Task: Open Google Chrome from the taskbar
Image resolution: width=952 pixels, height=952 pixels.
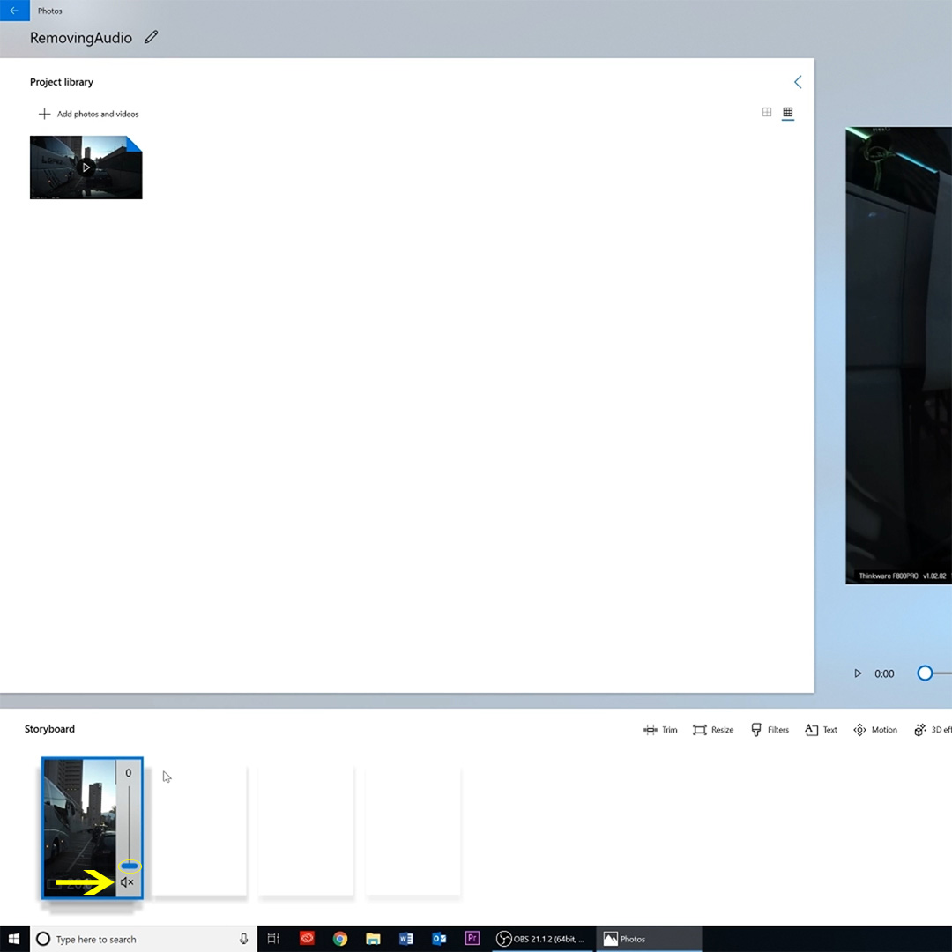Action: (340, 939)
